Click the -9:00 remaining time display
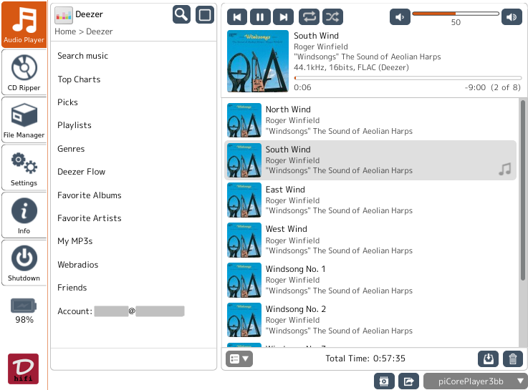 (x=475, y=87)
